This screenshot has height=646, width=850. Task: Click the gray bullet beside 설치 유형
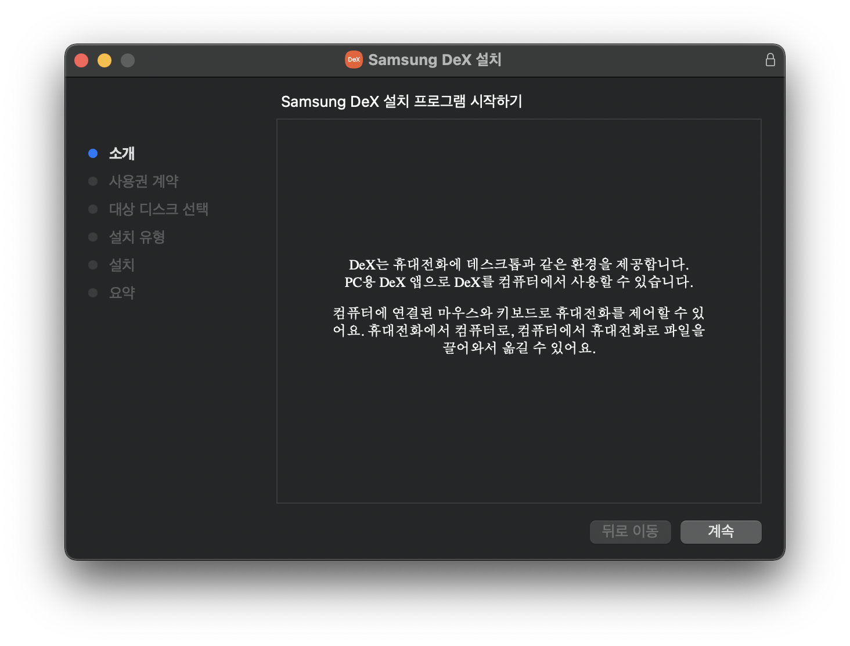(x=93, y=237)
